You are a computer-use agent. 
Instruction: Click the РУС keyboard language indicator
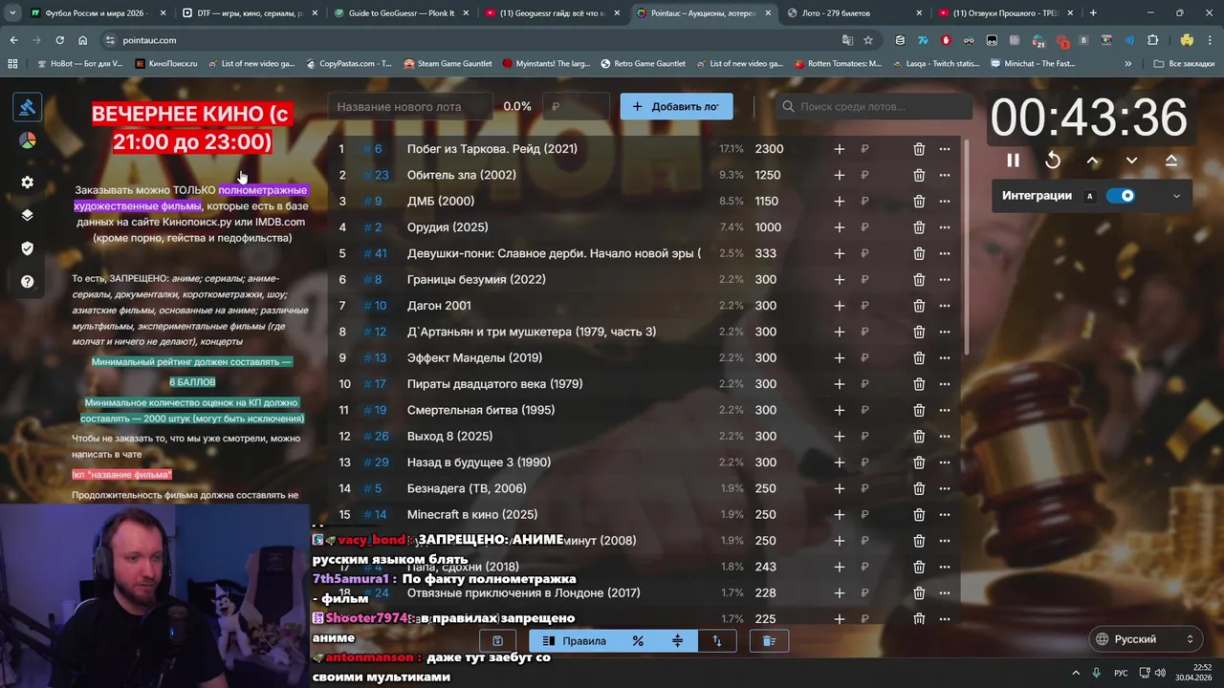click(x=1121, y=673)
